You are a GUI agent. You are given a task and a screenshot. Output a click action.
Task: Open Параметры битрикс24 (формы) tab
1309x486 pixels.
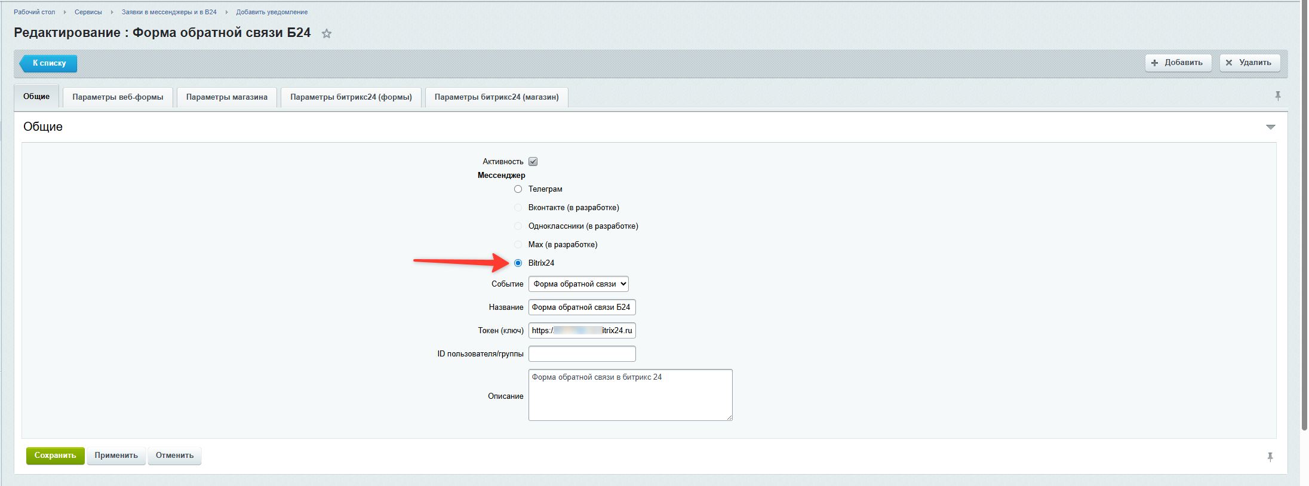coord(351,97)
